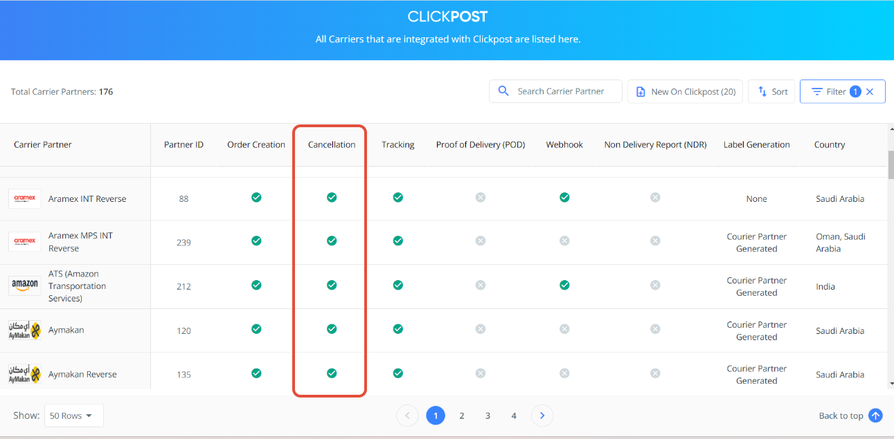Screen dimensions: 894x439
Task: Click the Webhook column header
Action: (x=564, y=144)
